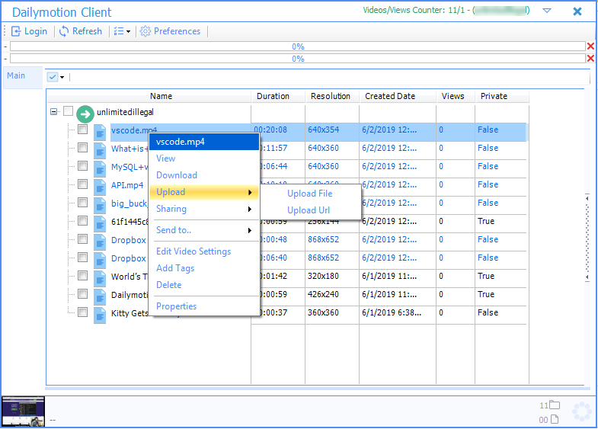Open Properties from the context menu
This screenshot has height=429, width=598.
(176, 306)
